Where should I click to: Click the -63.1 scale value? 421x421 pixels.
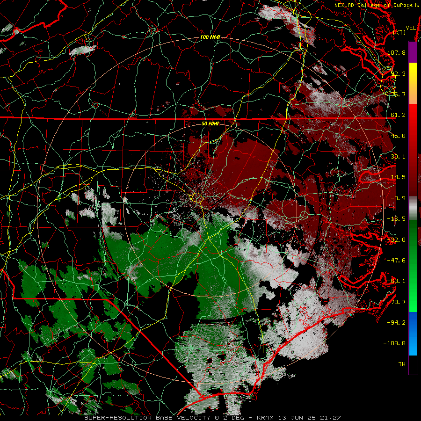(396, 281)
